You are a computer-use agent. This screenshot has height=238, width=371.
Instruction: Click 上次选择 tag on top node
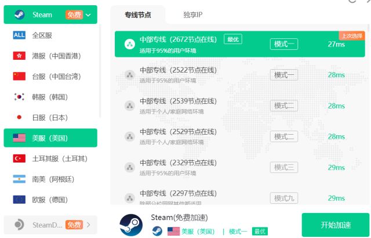point(352,36)
